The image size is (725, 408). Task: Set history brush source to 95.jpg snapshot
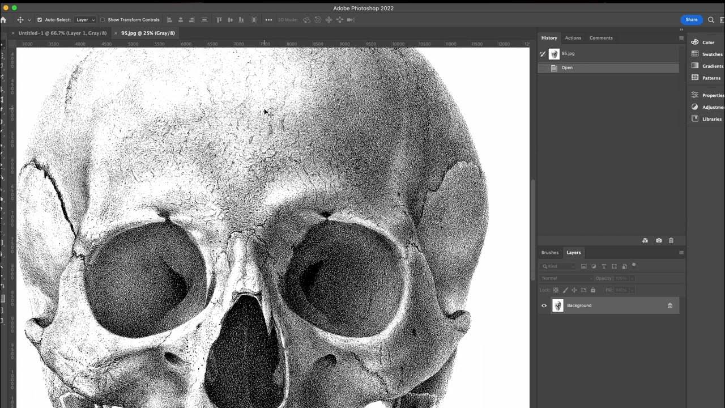pyautogui.click(x=543, y=54)
